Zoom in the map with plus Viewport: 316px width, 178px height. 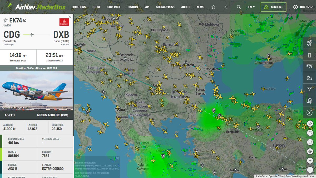pos(310,161)
